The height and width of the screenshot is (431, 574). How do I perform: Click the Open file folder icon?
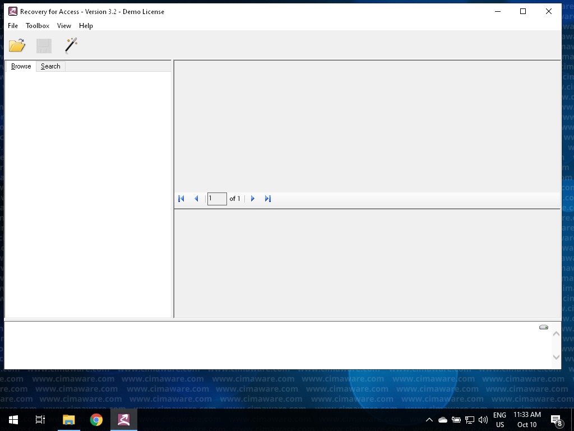(17, 45)
